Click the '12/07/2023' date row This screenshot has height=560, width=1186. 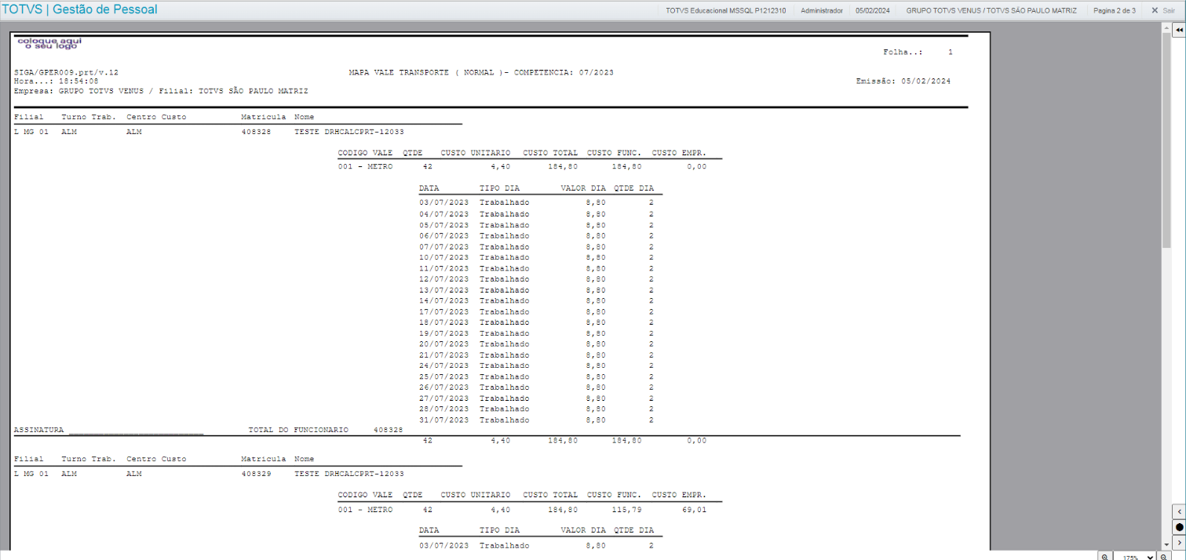point(536,279)
